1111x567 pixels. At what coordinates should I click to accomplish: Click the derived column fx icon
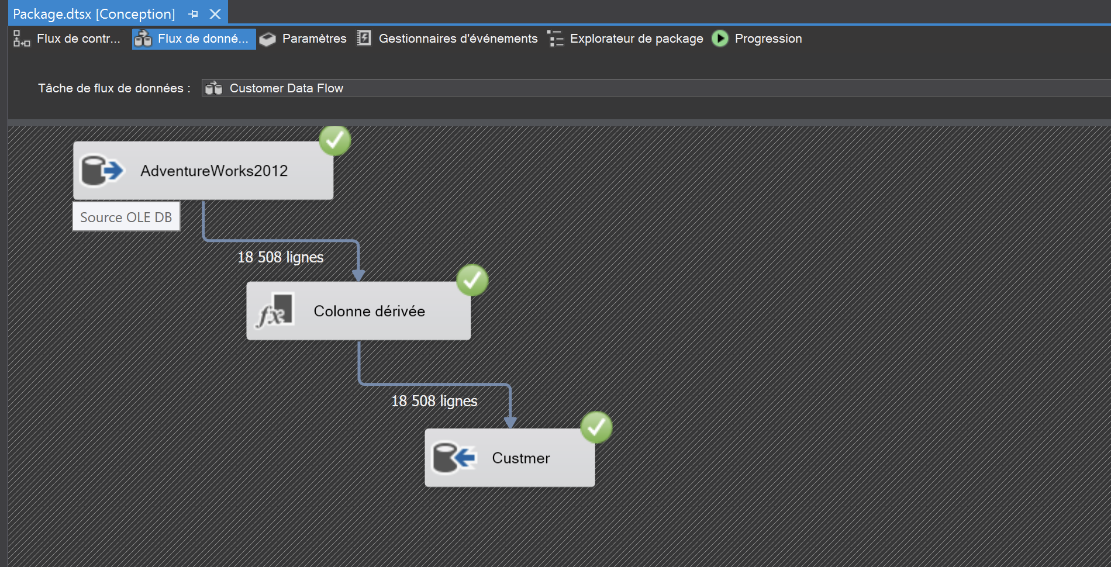pyautogui.click(x=275, y=311)
